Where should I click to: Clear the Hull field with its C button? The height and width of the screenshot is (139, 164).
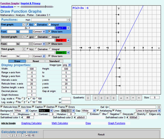coord(69,20)
